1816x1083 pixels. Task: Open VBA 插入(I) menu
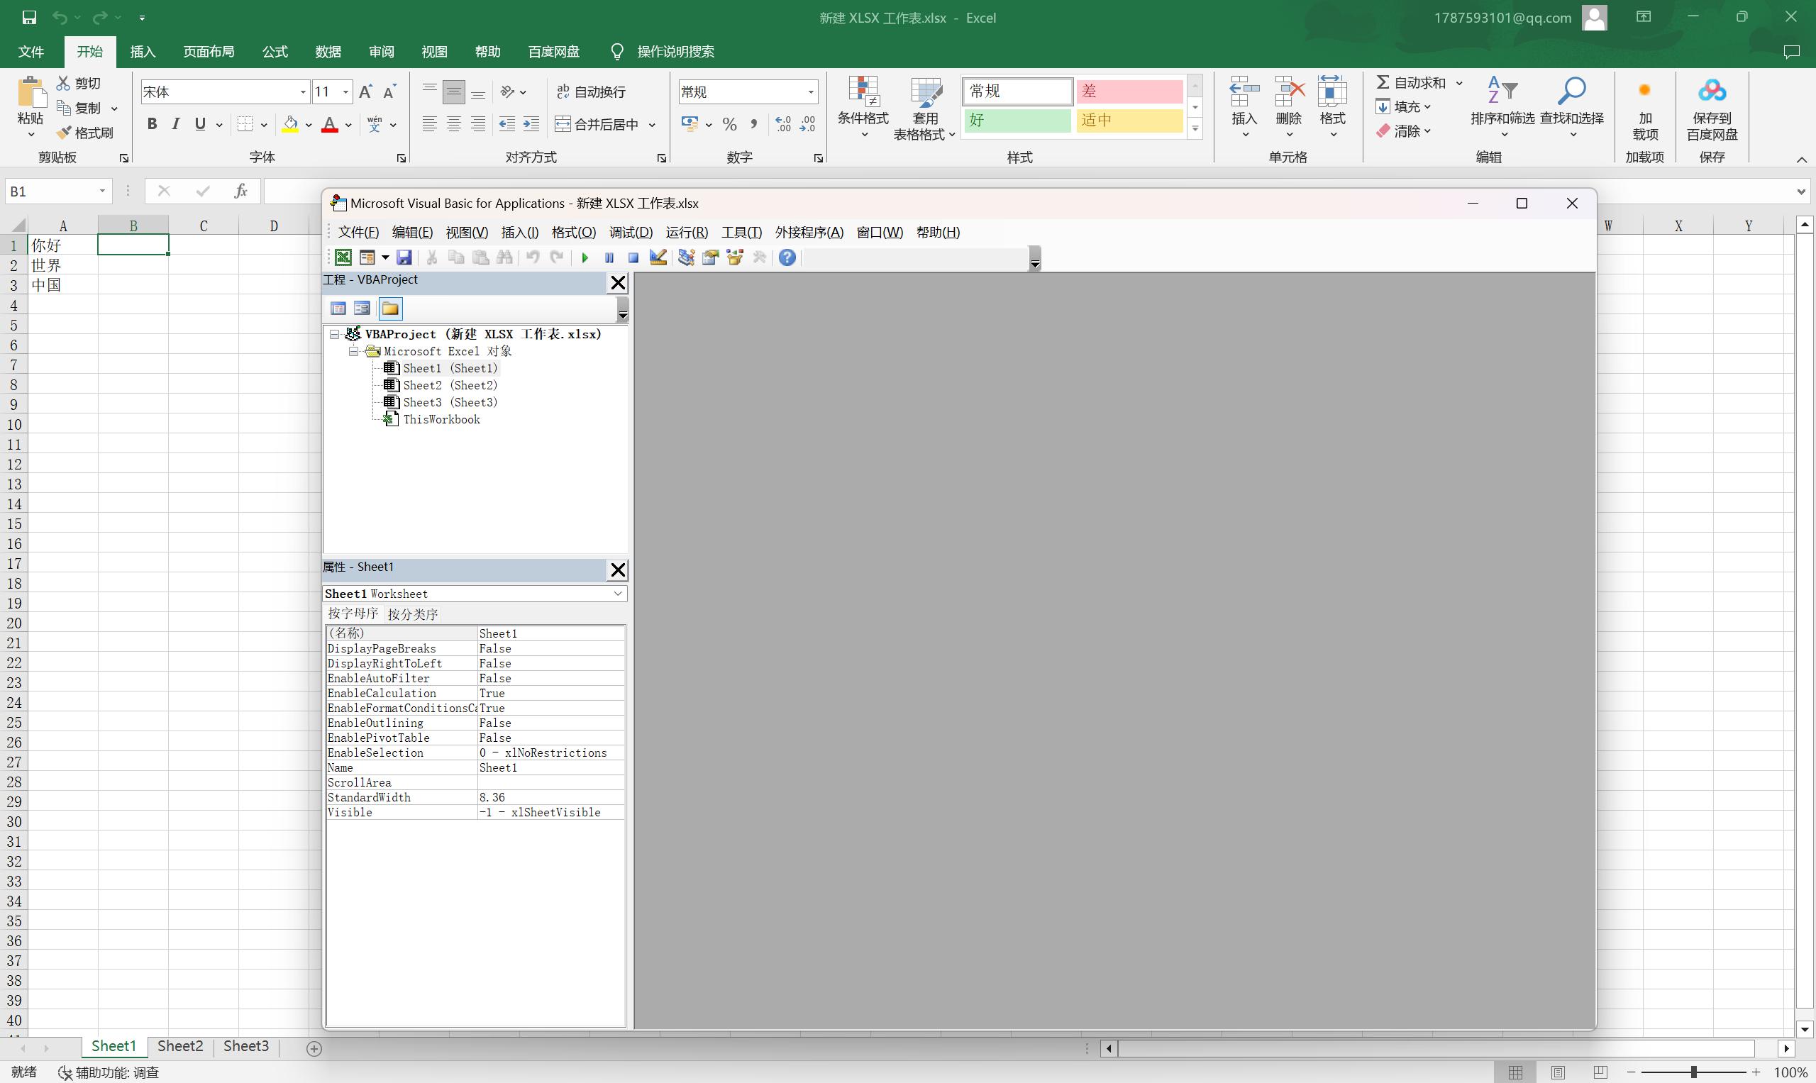click(520, 233)
